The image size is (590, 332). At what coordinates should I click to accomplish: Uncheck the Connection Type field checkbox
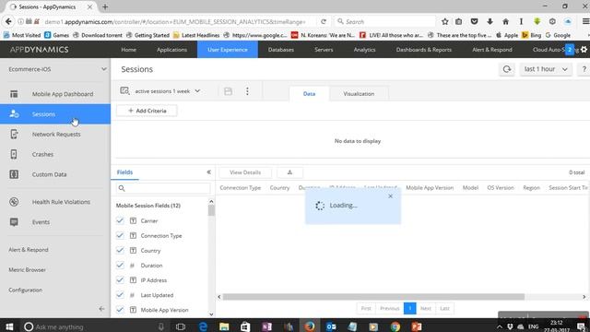120,236
